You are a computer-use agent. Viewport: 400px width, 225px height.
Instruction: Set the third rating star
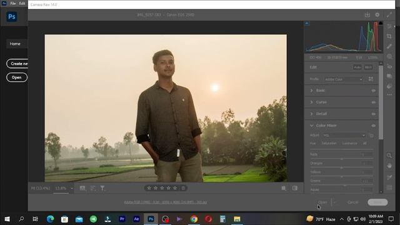coord(162,188)
